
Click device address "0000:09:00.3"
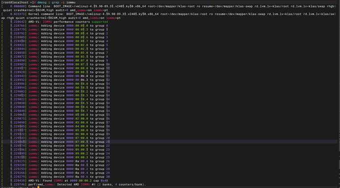coord(77,158)
